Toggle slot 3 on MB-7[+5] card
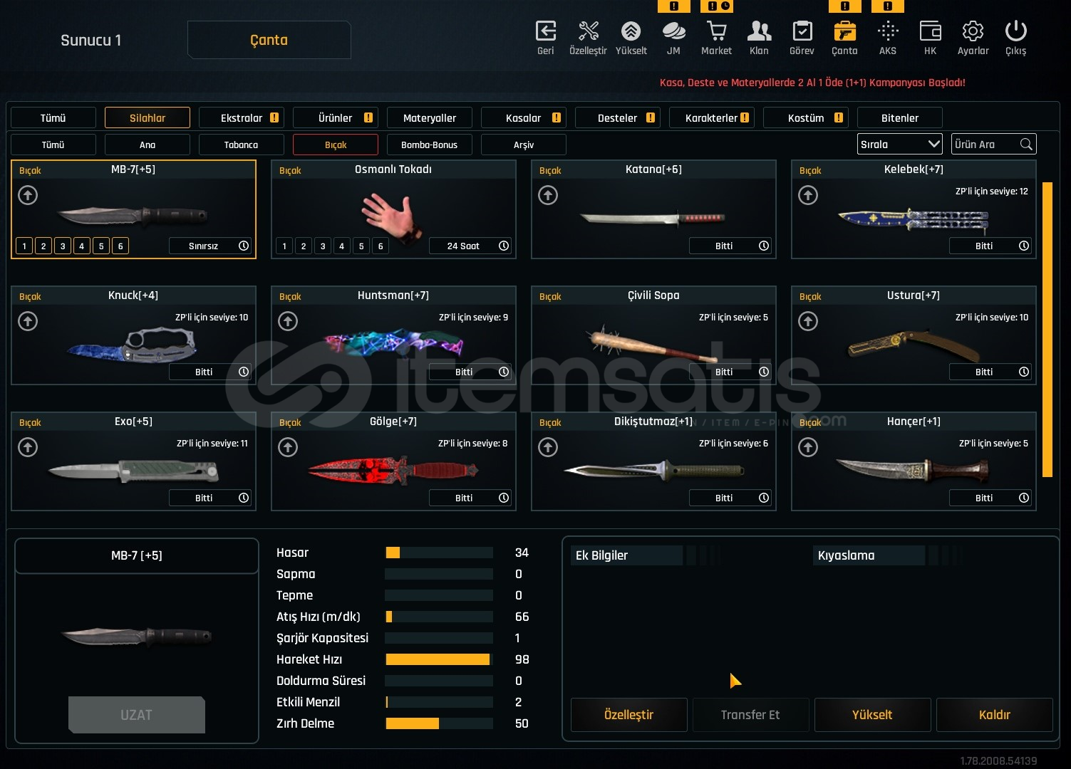1071x769 pixels. click(x=63, y=246)
